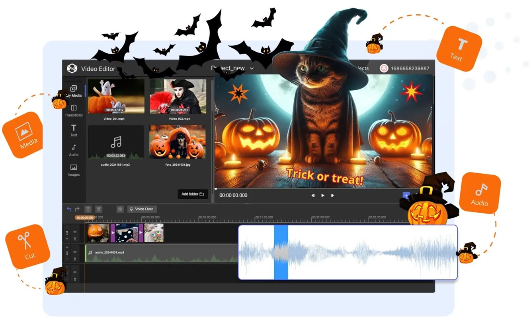The height and width of the screenshot is (318, 531).
Task: Open the My Media tab
Action: tap(74, 91)
